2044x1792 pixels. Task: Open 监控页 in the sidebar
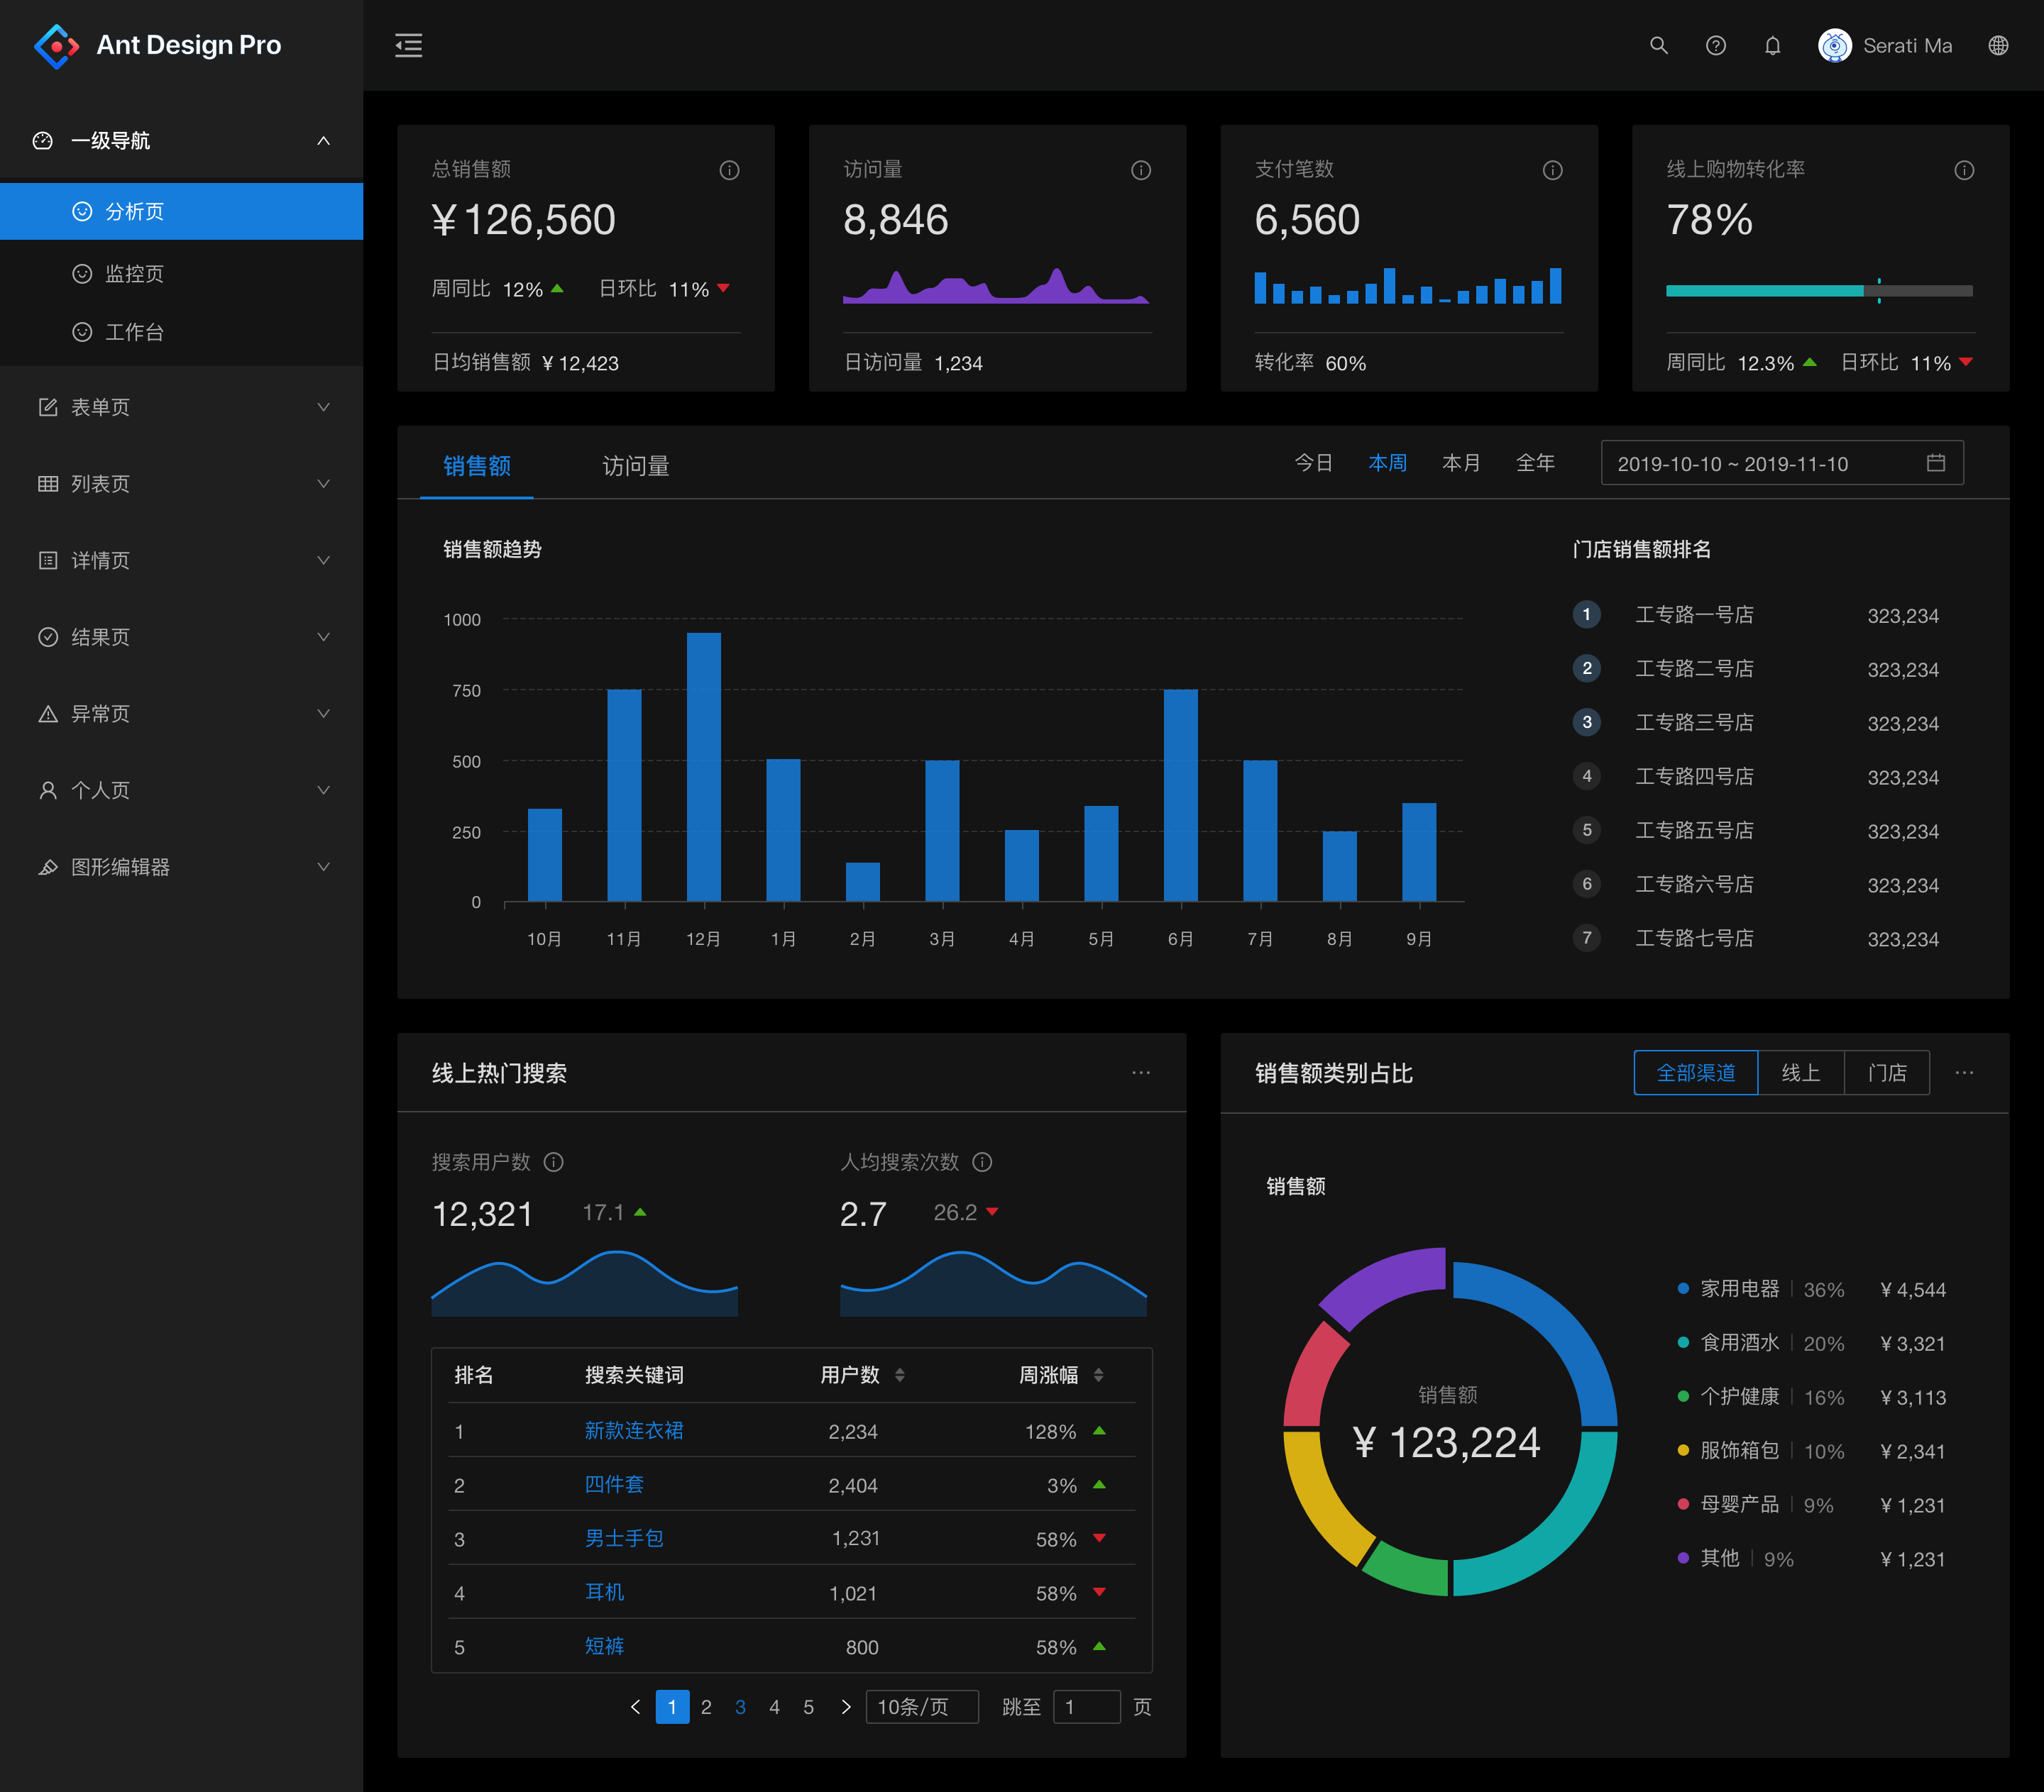pyautogui.click(x=134, y=273)
